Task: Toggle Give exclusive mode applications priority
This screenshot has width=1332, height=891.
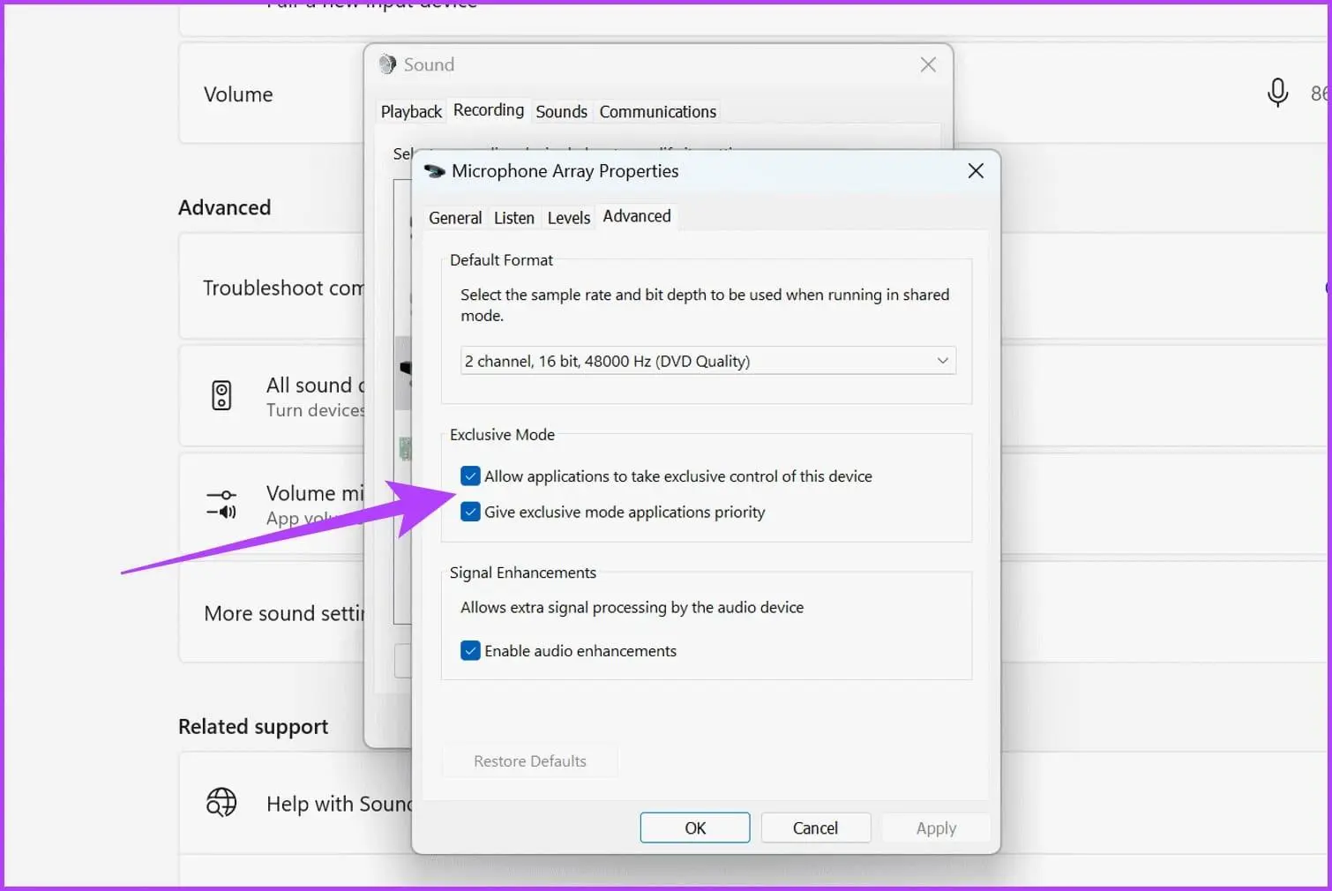Action: pos(470,512)
